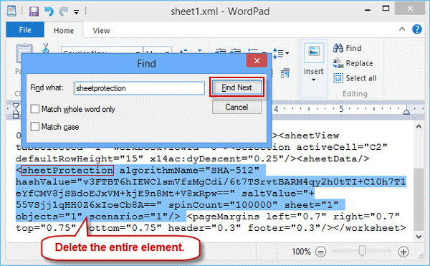The height and width of the screenshot is (266, 430).
Task: Collapse the ribbon with the chevron
Action: click(402, 29)
